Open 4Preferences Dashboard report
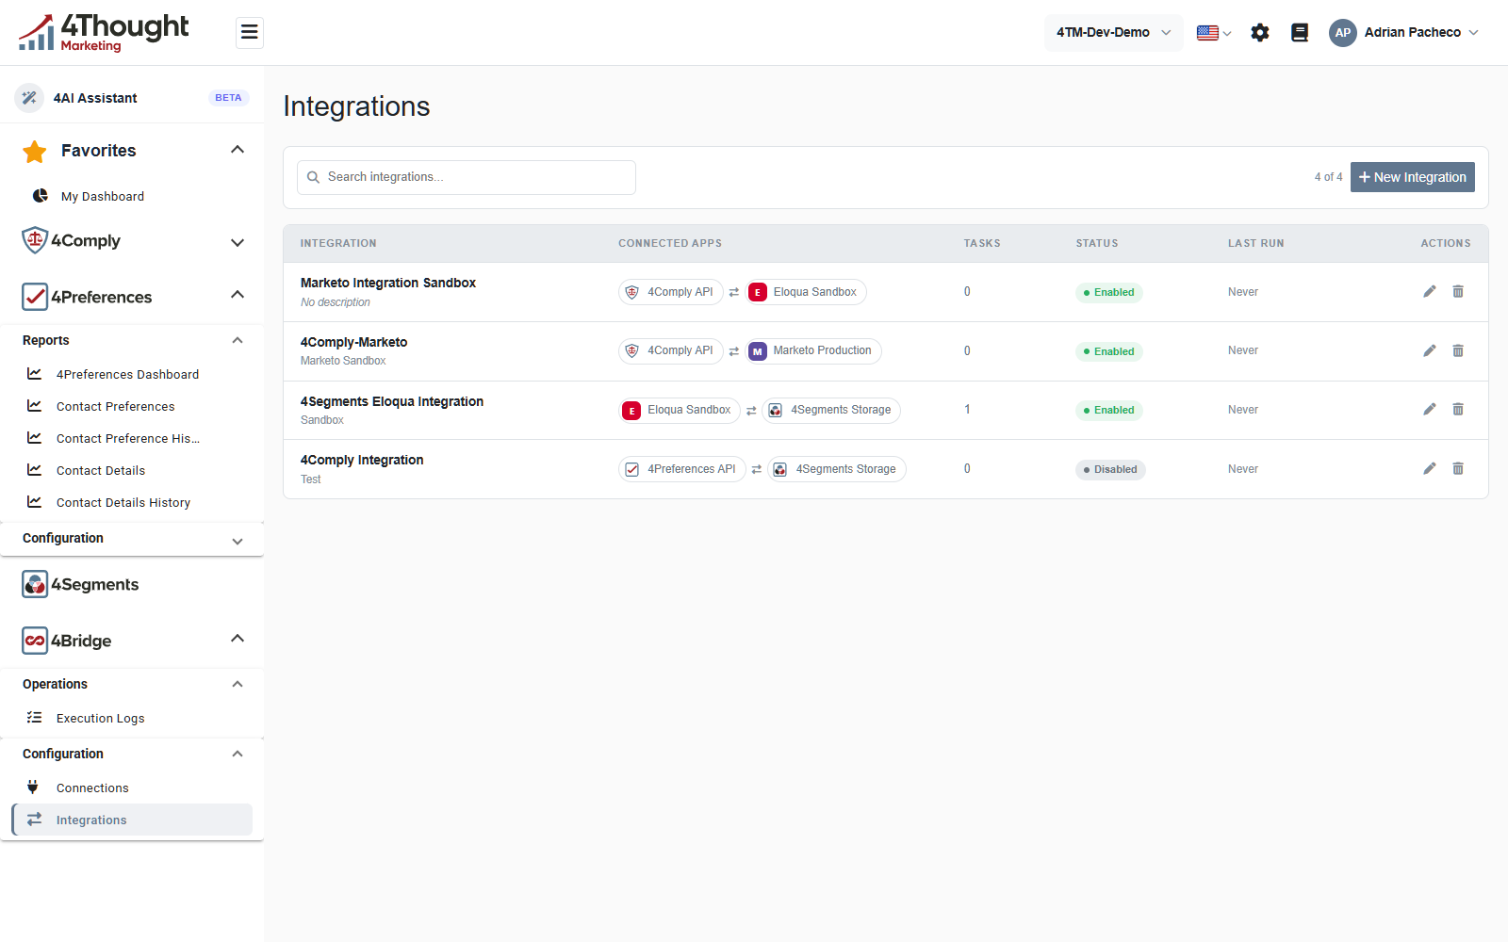 128,374
